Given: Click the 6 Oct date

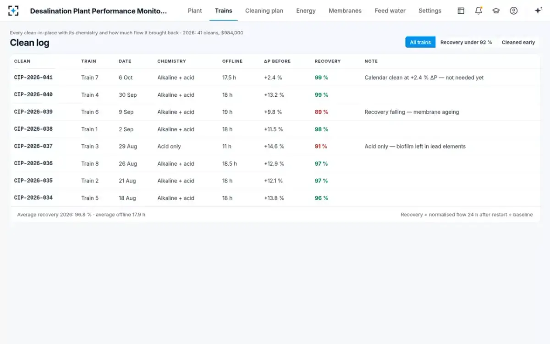Looking at the screenshot, I should pyautogui.click(x=126, y=78).
